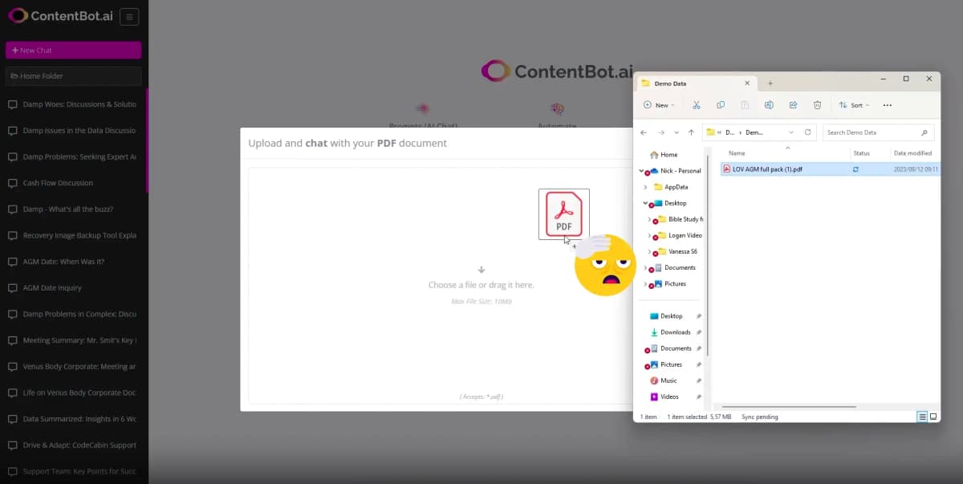Click Copy icon in Explorer toolbar
The width and height of the screenshot is (963, 484).
721,105
